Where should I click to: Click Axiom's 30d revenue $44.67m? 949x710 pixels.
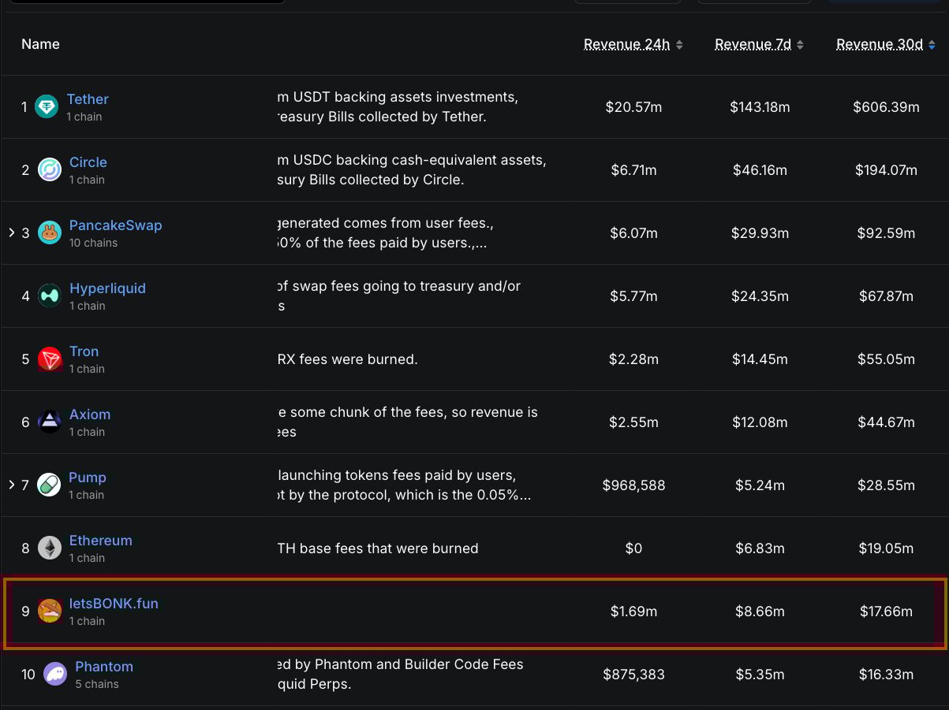pos(886,422)
